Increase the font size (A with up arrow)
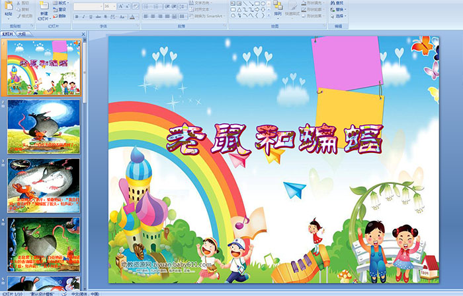Image resolution: width=463 pixels, height=296 pixels. click(x=121, y=6)
